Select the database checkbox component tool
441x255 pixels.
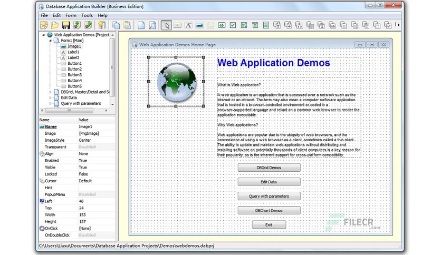coord(388,25)
